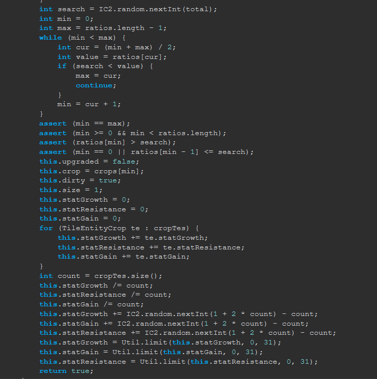The height and width of the screenshot is (379, 377).
Task: Click 'max = cur' assignment in the if block
Action: click(x=98, y=76)
